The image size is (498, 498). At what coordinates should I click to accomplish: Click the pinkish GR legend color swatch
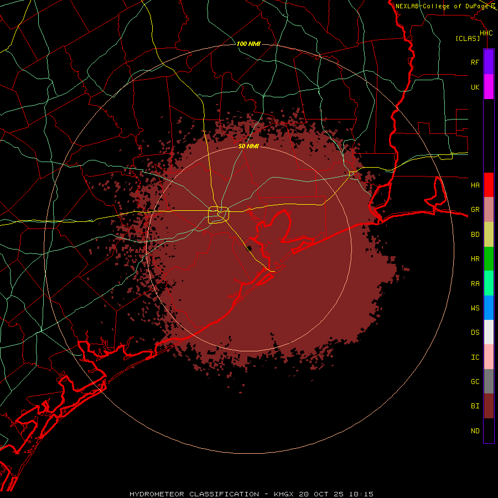pyautogui.click(x=489, y=210)
